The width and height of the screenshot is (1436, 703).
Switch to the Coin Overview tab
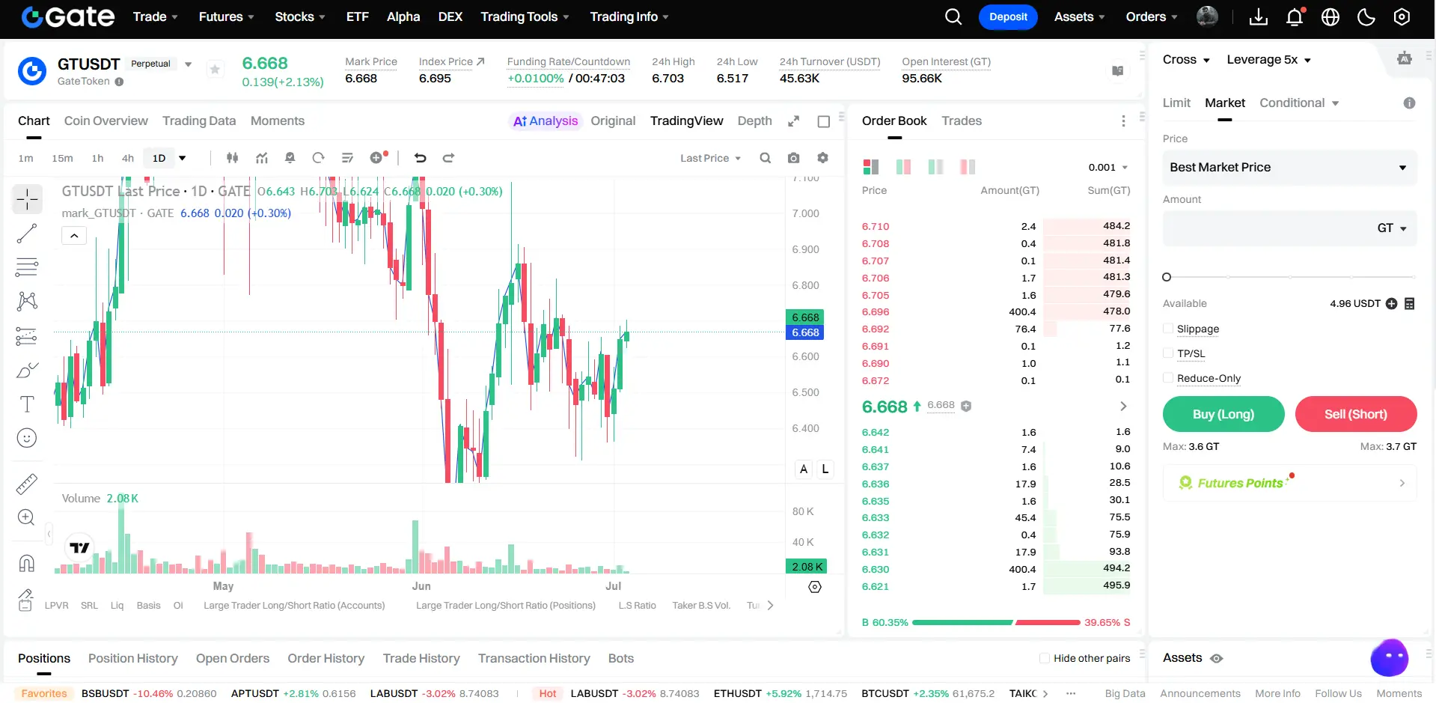coord(106,121)
